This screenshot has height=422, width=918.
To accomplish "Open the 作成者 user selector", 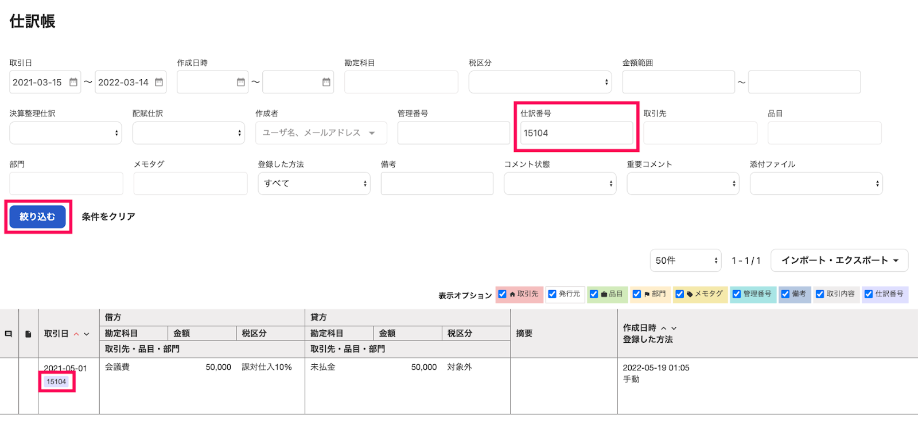I will tap(320, 133).
